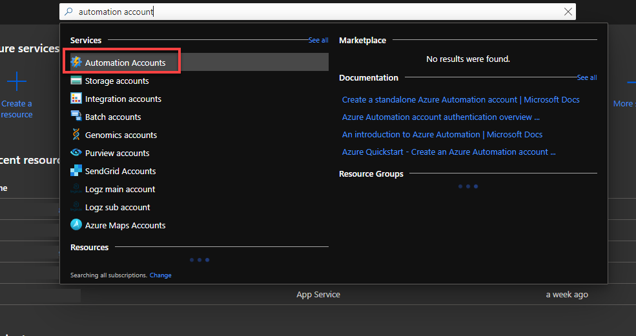This screenshot has height=336, width=636.
Task: Open Create a standalone Azure Automation account doc
Action: point(461,100)
